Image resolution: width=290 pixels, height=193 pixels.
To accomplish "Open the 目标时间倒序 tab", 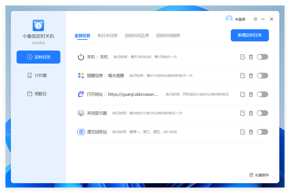I will click(x=168, y=36).
